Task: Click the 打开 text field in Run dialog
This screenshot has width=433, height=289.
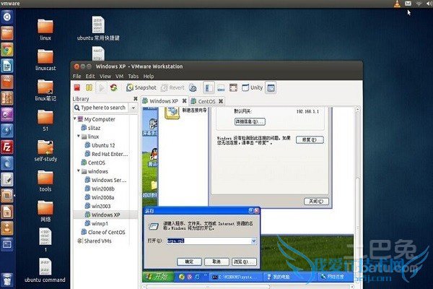Action: click(209, 241)
